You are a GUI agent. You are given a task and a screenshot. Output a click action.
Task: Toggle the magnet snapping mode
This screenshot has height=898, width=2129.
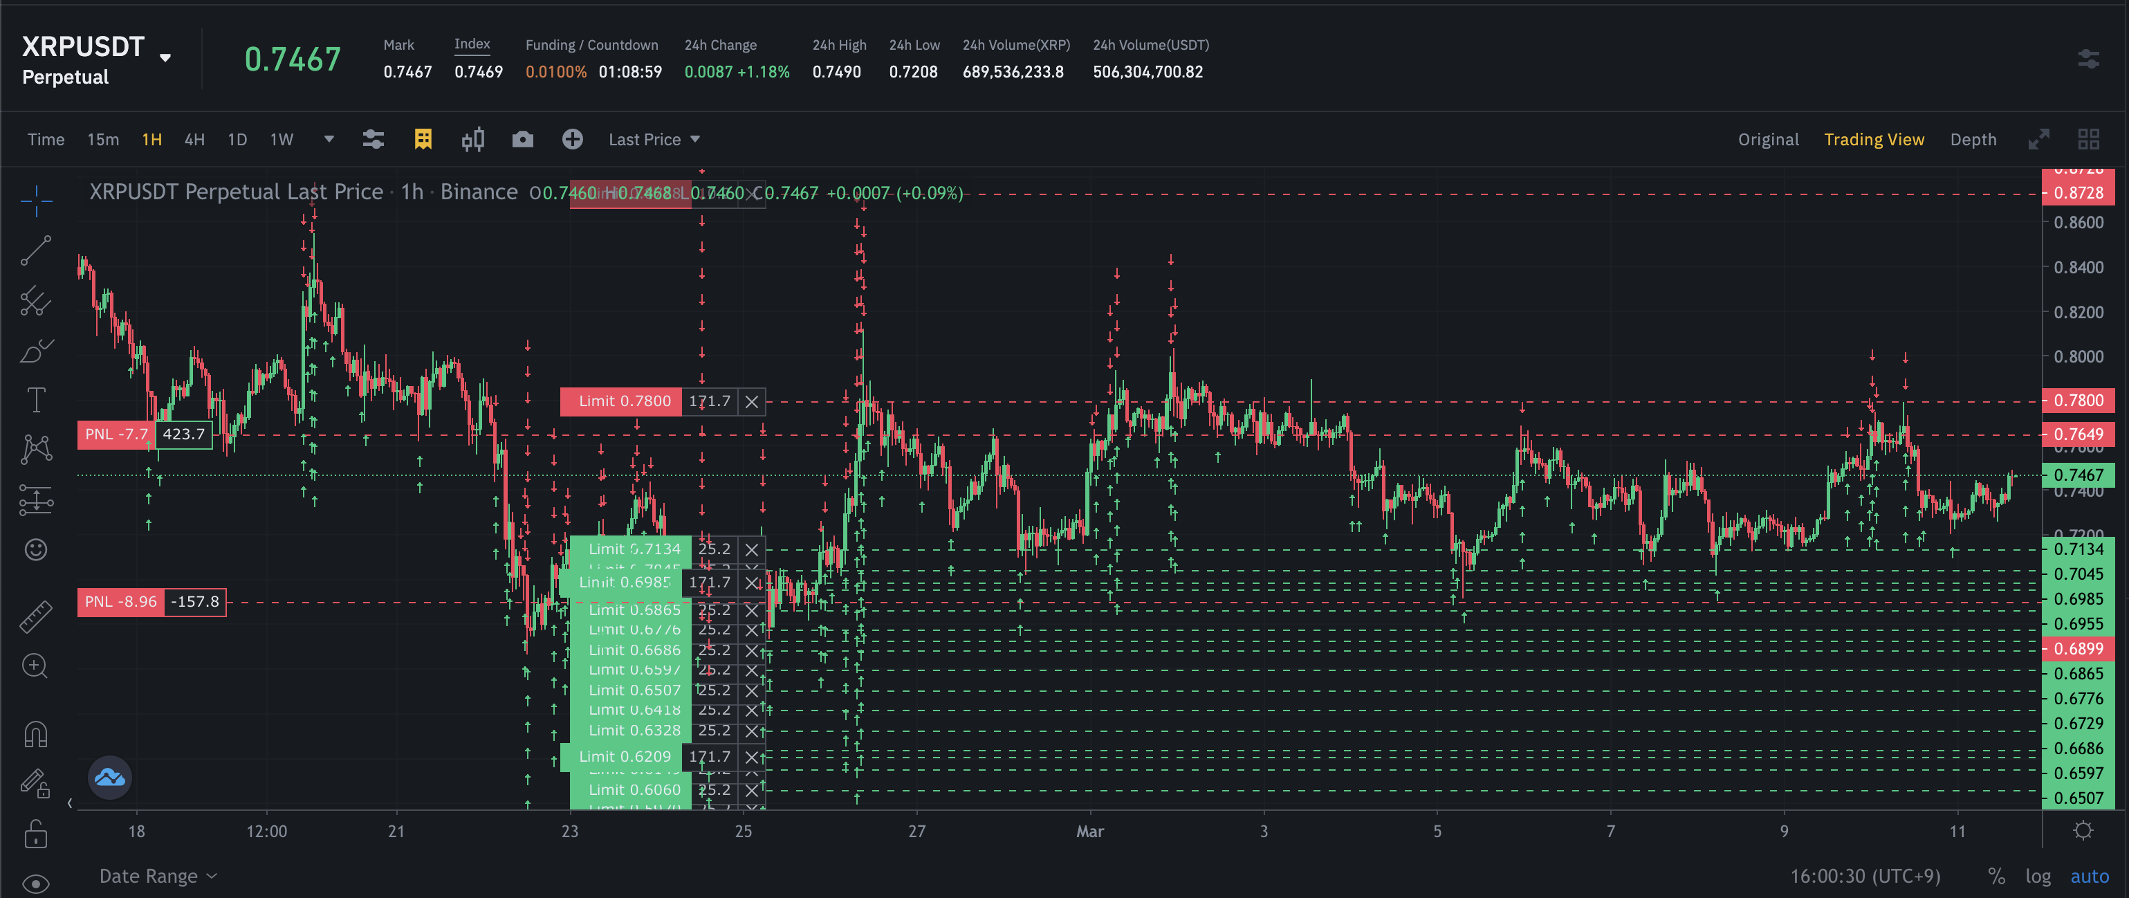coord(35,734)
